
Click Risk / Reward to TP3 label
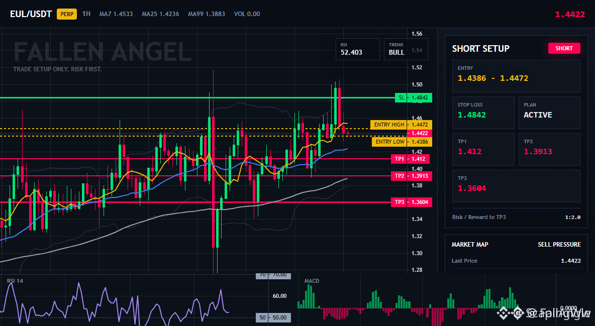(479, 217)
